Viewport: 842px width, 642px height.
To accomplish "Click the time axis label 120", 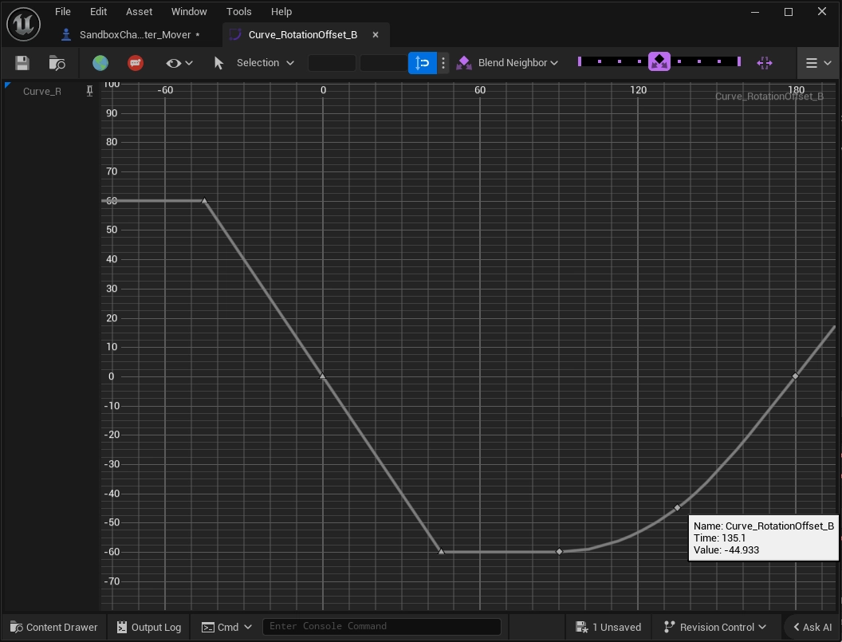I will [638, 89].
